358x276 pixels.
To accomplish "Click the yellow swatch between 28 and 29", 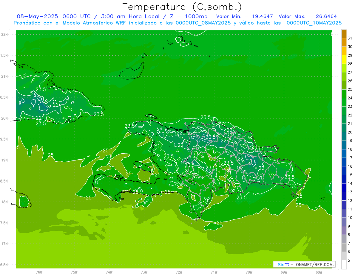I will click(344, 60).
